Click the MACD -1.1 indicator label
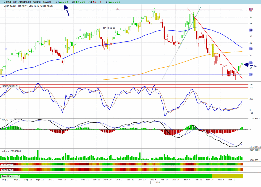 click(x=7, y=119)
